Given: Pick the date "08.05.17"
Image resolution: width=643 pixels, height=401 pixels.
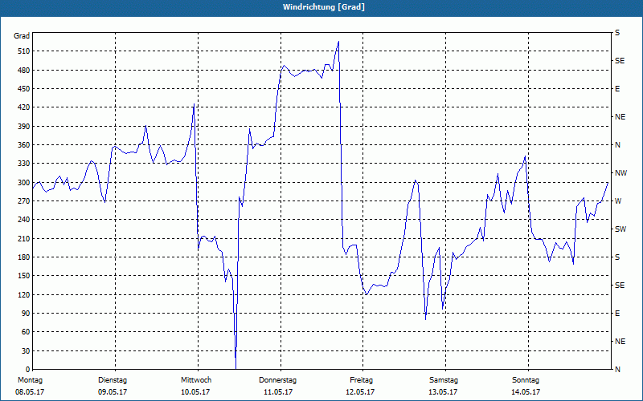Looking at the screenshot, I should [30, 392].
